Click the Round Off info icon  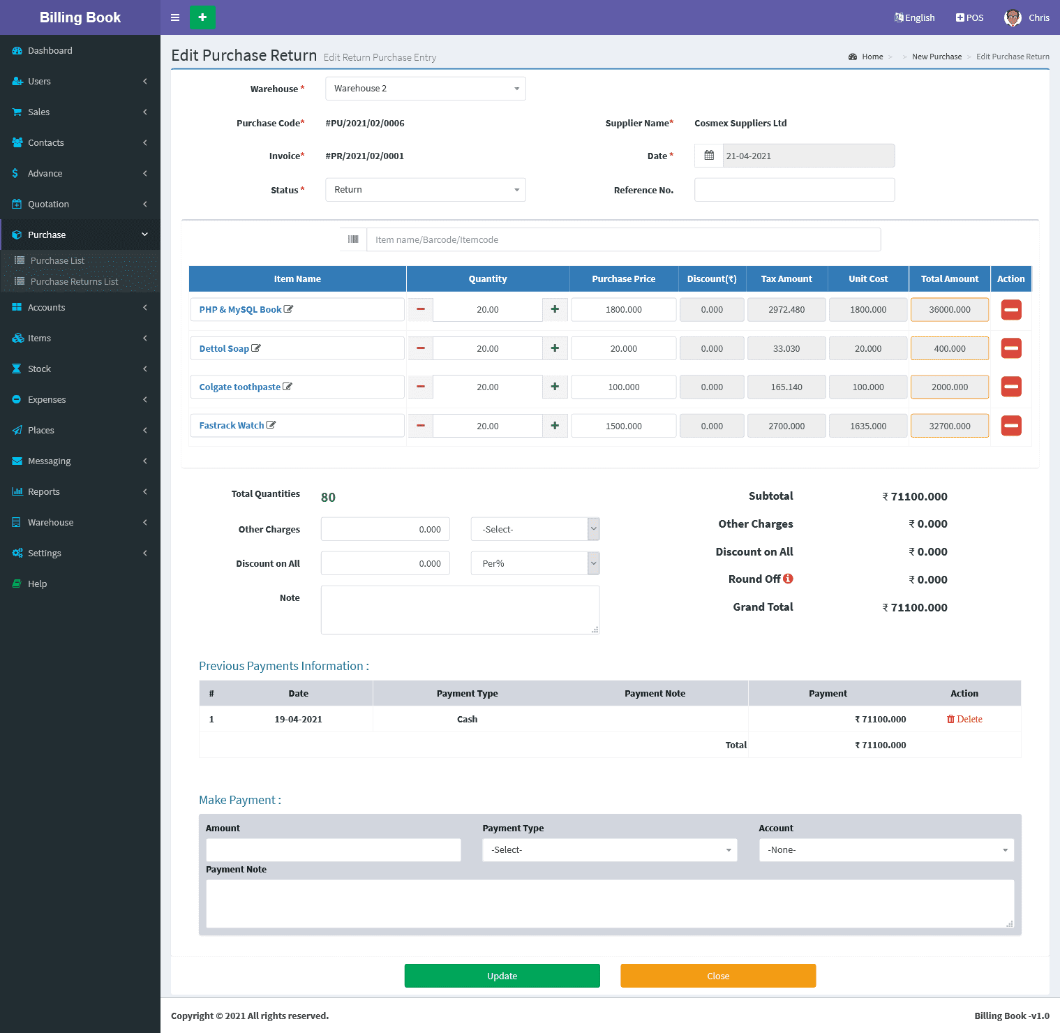click(x=788, y=579)
